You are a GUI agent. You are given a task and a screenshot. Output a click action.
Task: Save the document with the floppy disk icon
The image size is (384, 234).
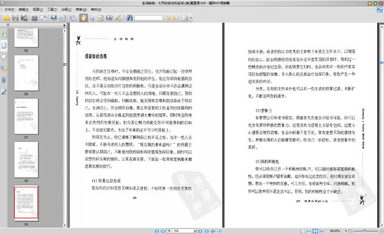pyautogui.click(x=15, y=18)
